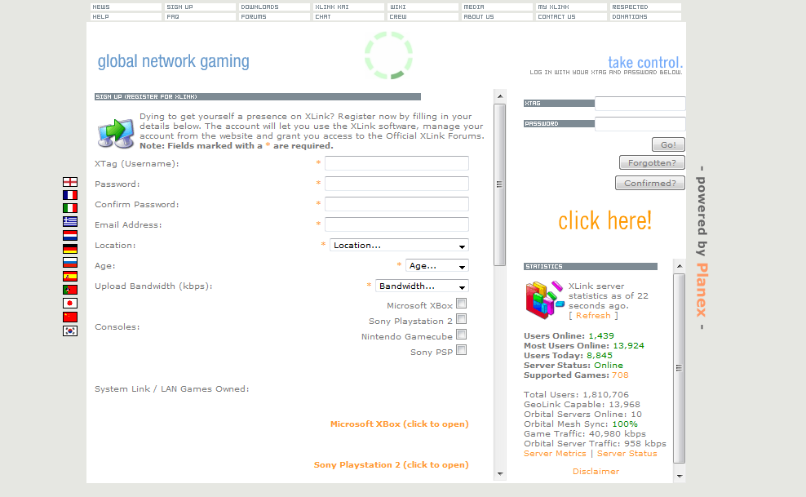Open the Media menu item
Screen dimensions: 806x497
pos(498,7)
